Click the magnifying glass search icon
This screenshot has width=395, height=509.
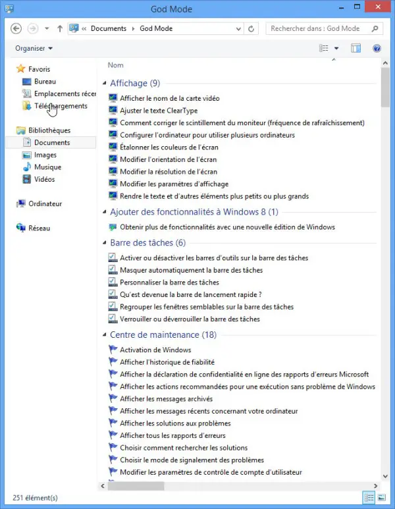(375, 28)
